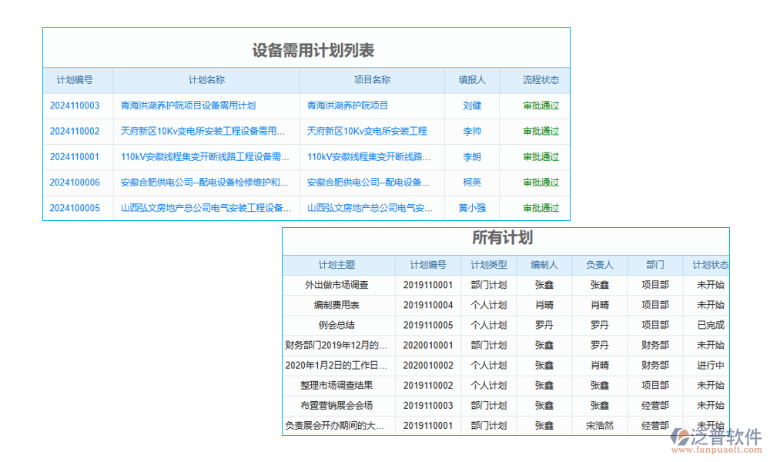This screenshot has width=770, height=462.
Task: Select filler 刘健 in the first row
Action: point(472,105)
